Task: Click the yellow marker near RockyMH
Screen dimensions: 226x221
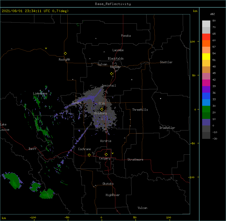Action: click(65, 54)
